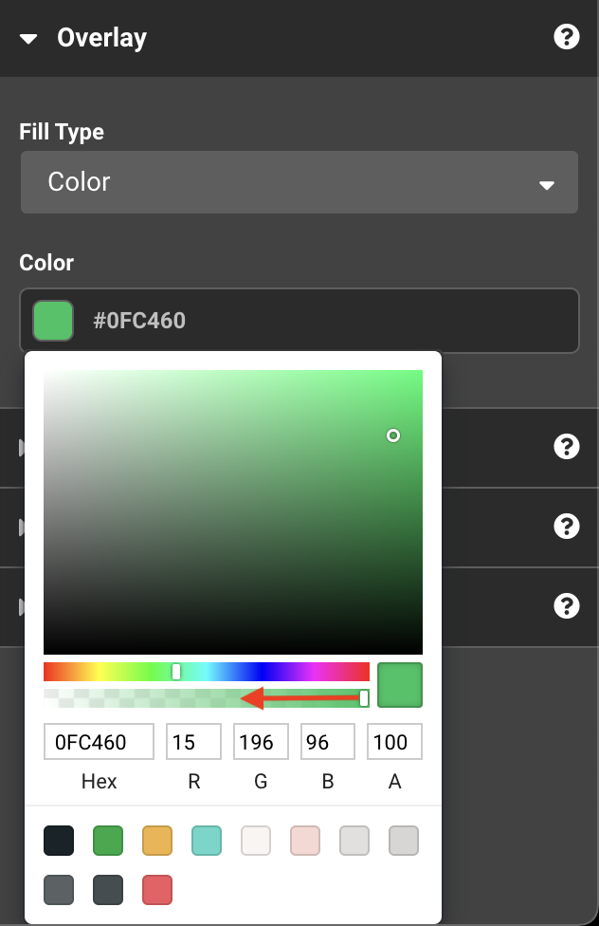Click the R value input field

(x=193, y=742)
